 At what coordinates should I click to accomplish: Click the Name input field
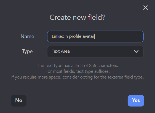click(x=95, y=36)
